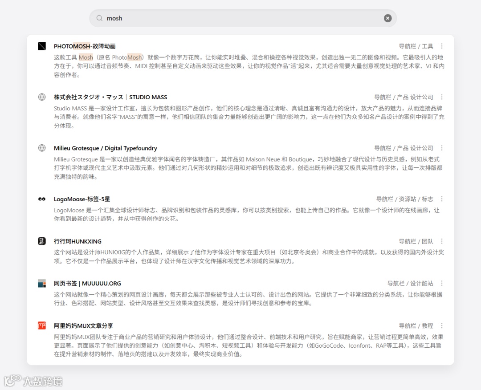Screen dimensions: 481x390
Task: Open the 阿里妈妈MUX文章分享 result title
Action: coord(83,325)
